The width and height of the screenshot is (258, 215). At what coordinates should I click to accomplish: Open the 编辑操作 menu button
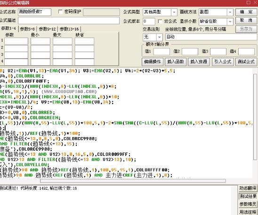coord(153,61)
